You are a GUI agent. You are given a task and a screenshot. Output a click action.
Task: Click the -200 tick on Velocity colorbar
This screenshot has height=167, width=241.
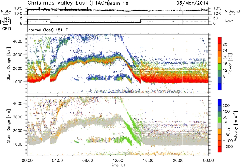click(x=228, y=147)
